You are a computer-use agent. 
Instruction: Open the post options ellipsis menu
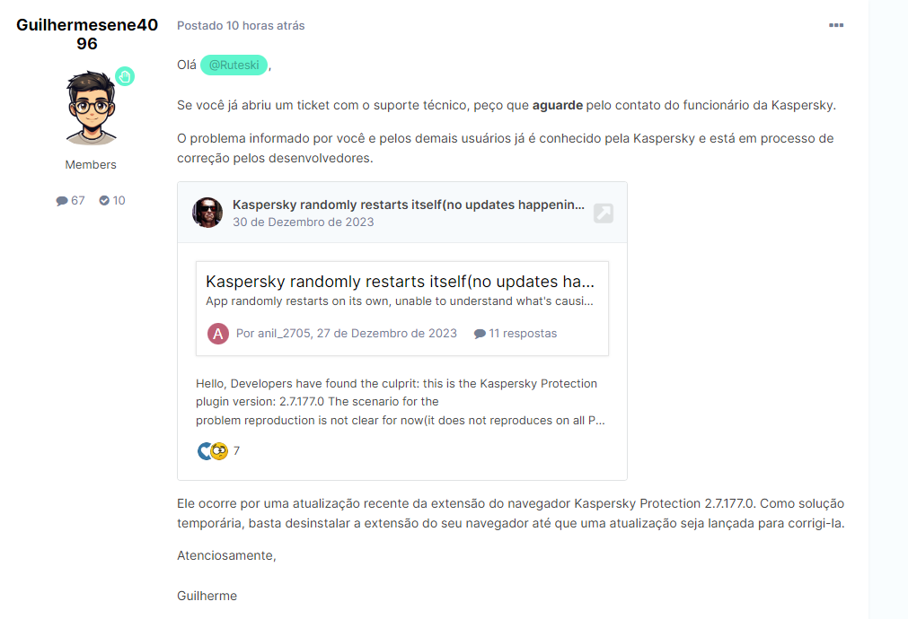836,25
